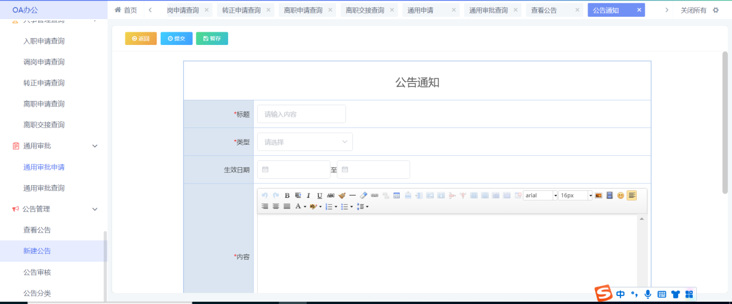The height and width of the screenshot is (304, 732).
Task: Open the 类型 dropdown selector
Action: point(304,142)
